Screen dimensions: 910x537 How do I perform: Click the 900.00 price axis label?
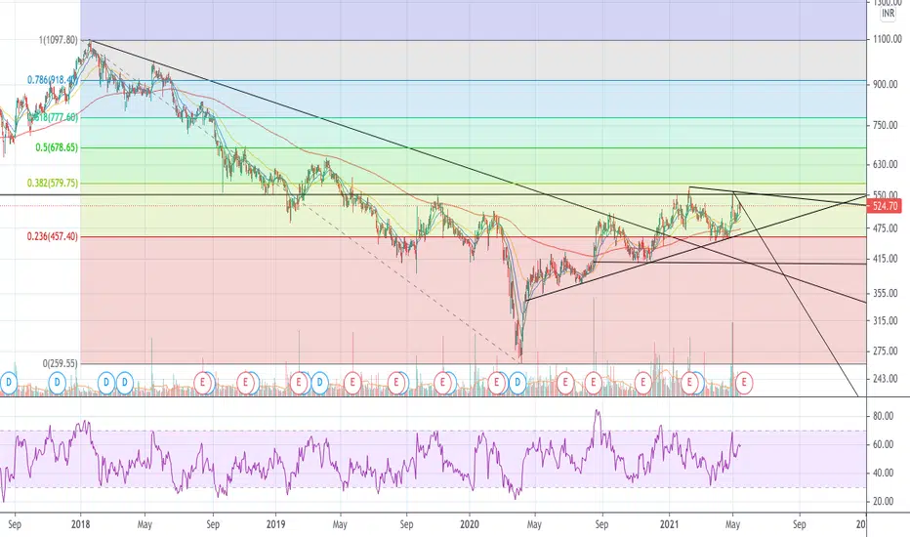tap(886, 84)
